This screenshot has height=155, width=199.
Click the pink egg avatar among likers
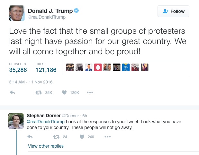pos(98,67)
